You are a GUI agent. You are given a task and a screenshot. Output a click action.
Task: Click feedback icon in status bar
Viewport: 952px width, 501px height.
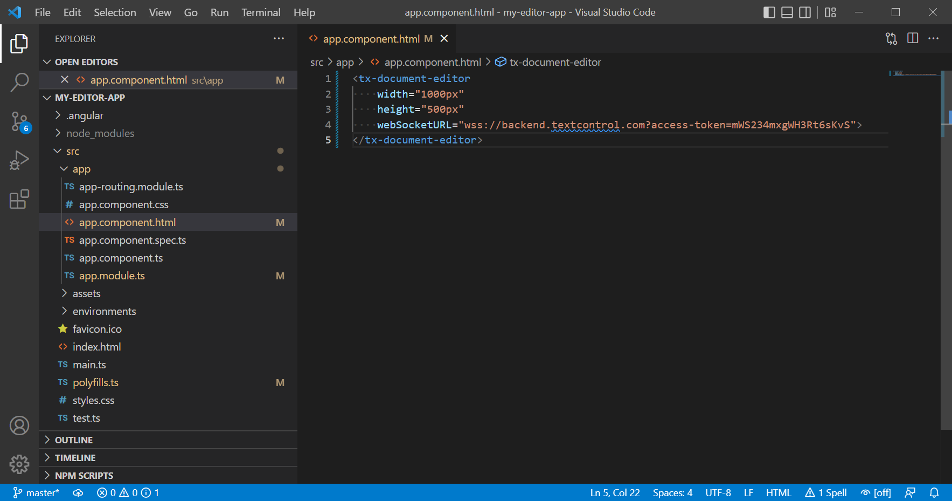click(x=911, y=492)
